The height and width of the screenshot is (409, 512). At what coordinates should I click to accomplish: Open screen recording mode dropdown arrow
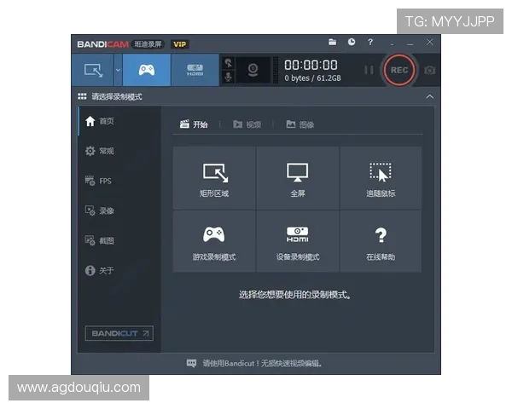click(118, 70)
